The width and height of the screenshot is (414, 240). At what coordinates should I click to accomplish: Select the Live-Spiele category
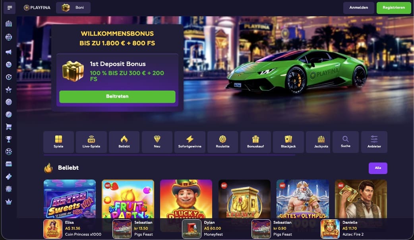point(91,142)
